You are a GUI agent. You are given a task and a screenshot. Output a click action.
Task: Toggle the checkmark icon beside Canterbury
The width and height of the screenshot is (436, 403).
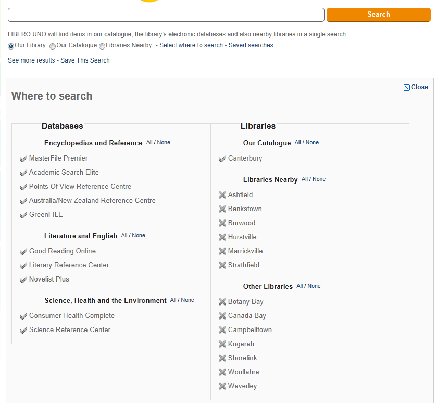click(222, 159)
